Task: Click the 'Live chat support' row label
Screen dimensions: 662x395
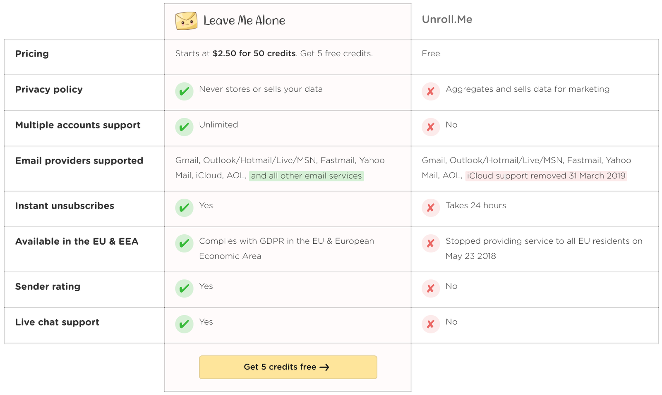Action: (x=57, y=322)
